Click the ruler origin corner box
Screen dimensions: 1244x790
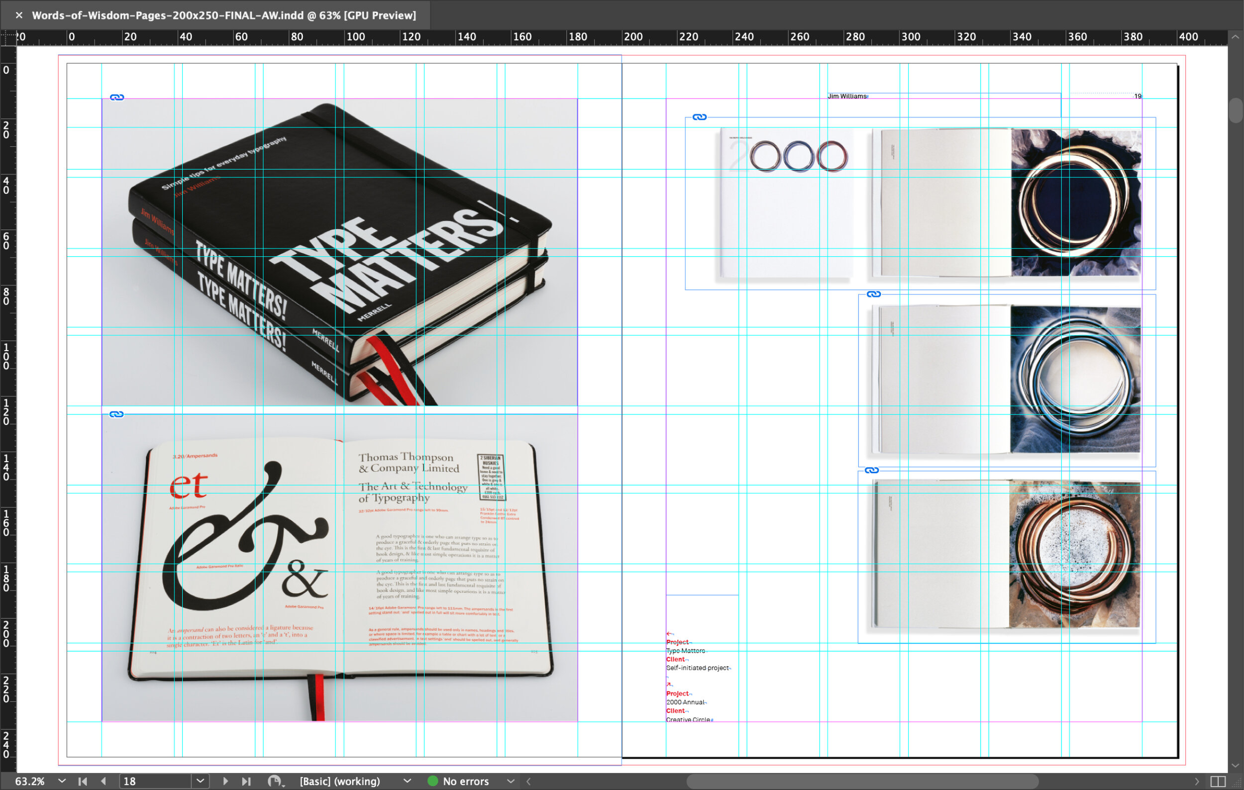tap(8, 38)
